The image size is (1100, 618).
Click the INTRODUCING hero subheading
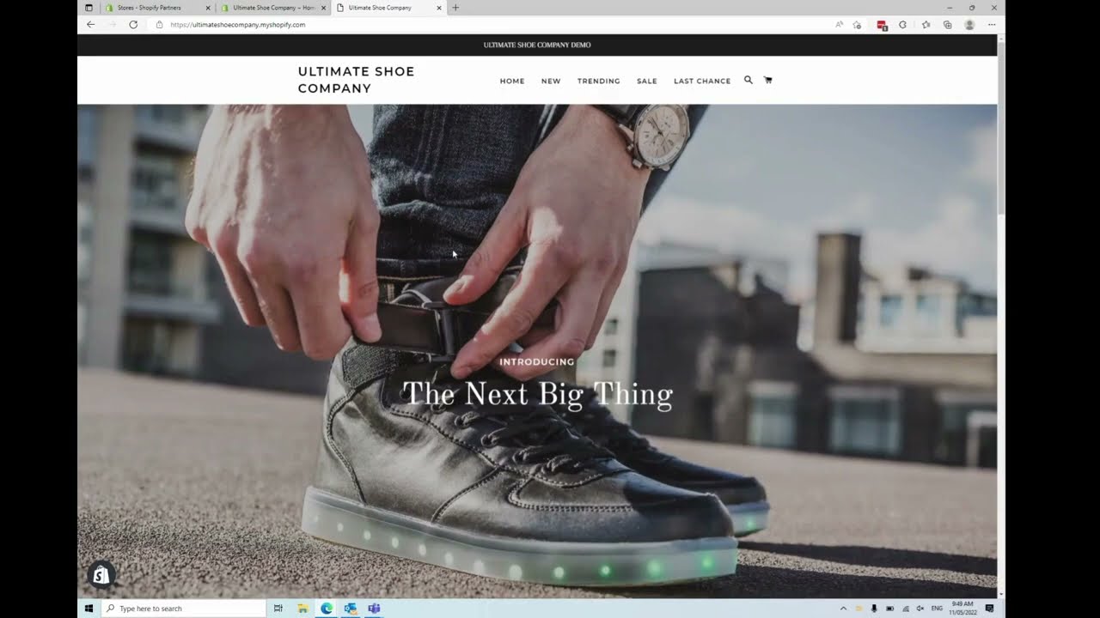tap(537, 361)
